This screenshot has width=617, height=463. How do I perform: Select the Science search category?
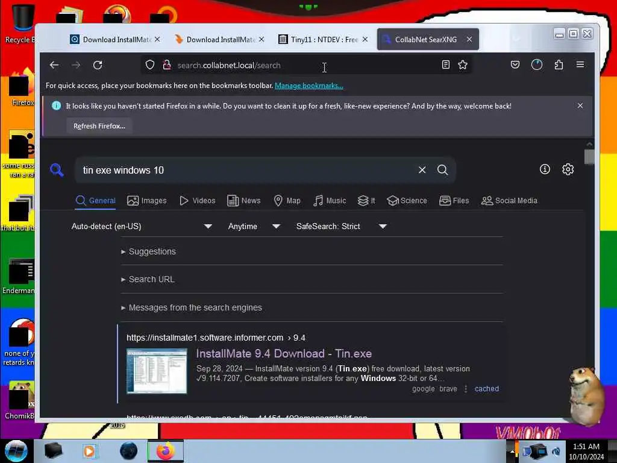pyautogui.click(x=407, y=200)
